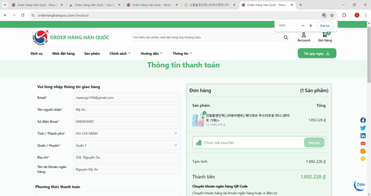
Task: Bookmark this page with star icon
Action: pos(332,15)
